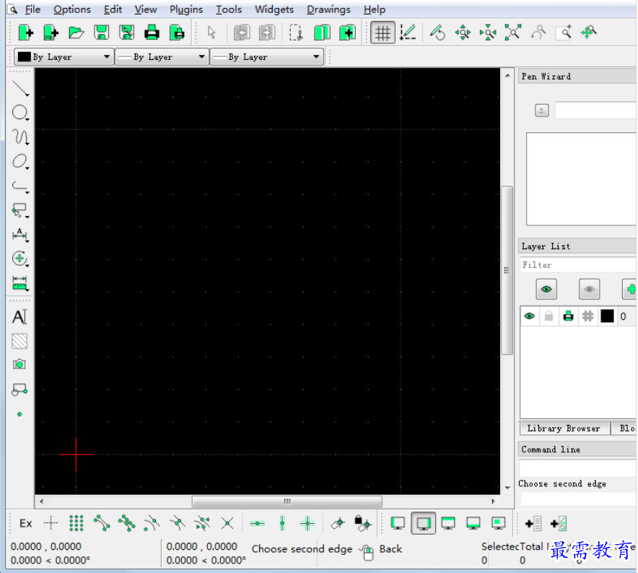The width and height of the screenshot is (638, 573).
Task: Toggle the lock on layer 0
Action: point(549,316)
